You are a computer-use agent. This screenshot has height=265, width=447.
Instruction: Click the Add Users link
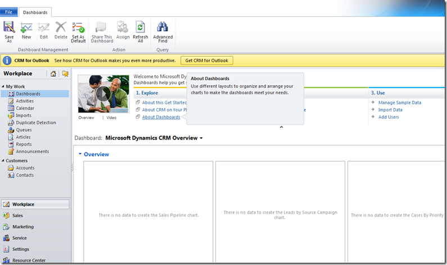(x=389, y=117)
